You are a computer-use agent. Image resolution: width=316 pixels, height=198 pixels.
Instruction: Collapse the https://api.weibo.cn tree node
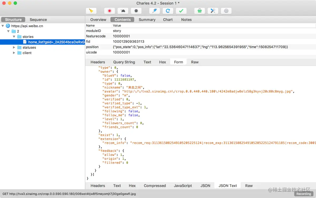[x=3, y=26]
